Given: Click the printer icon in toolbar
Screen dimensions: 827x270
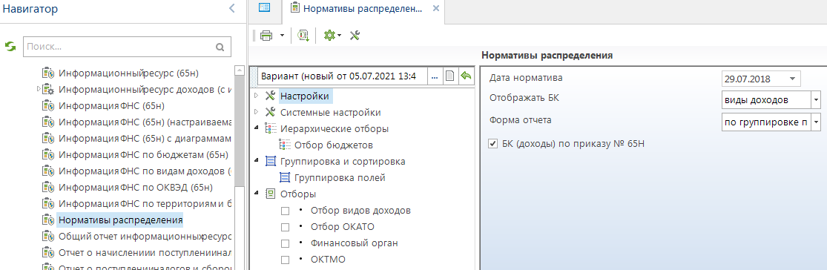Looking at the screenshot, I should [266, 36].
